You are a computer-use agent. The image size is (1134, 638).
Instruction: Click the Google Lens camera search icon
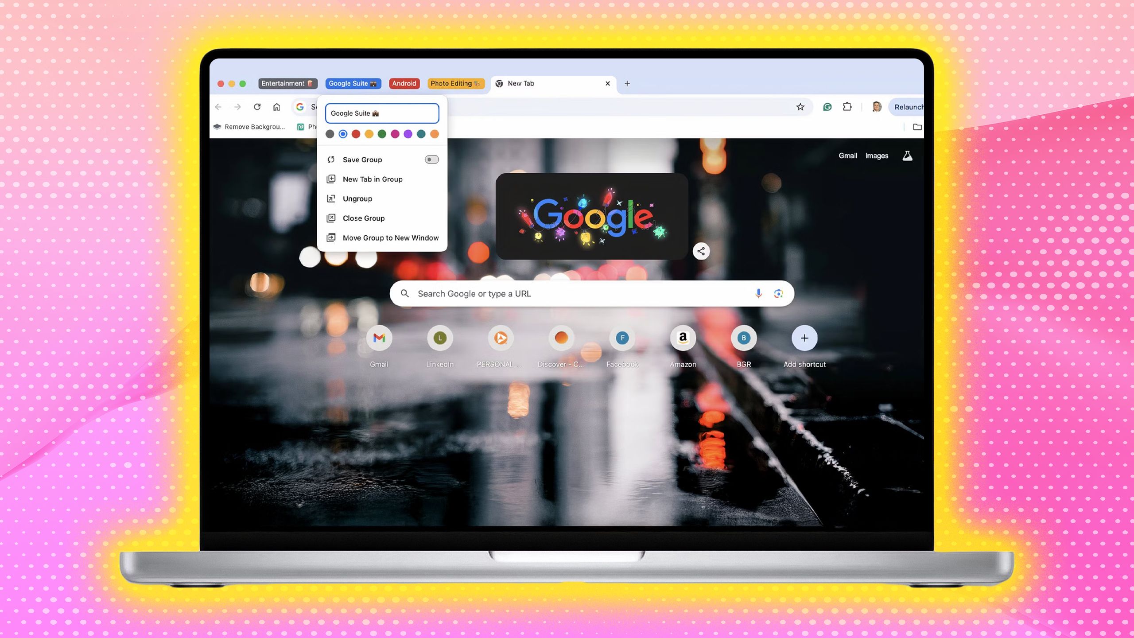click(x=778, y=293)
